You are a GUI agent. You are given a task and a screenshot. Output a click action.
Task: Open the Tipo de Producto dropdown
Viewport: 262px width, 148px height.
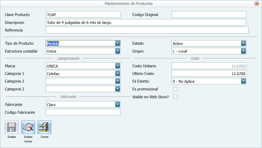click(x=117, y=43)
